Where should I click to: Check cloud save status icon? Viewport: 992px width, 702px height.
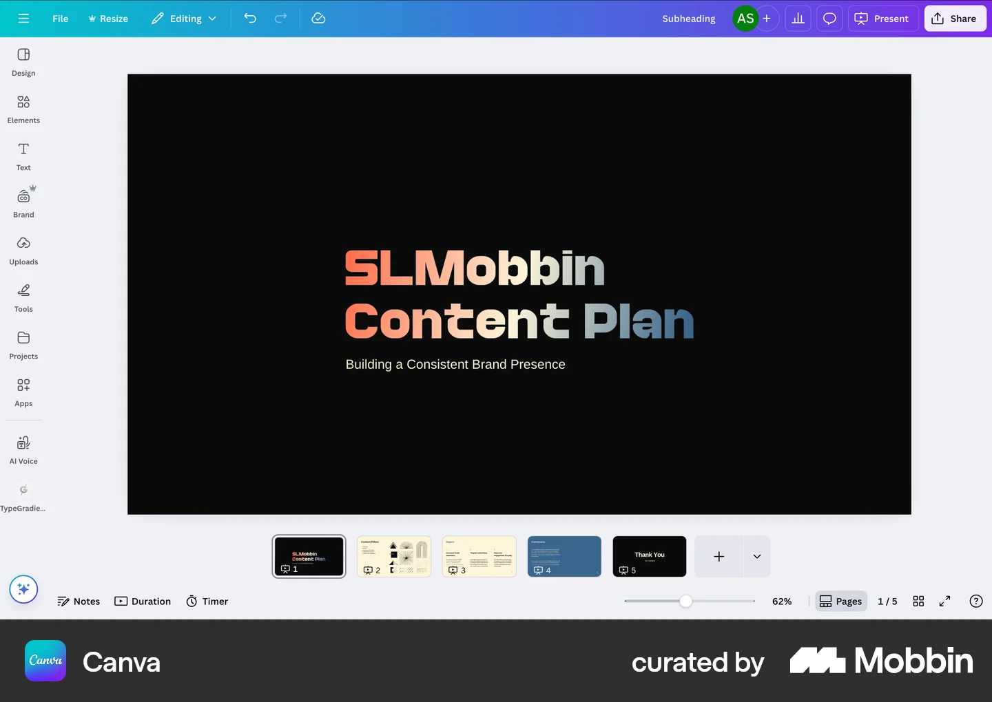click(318, 19)
